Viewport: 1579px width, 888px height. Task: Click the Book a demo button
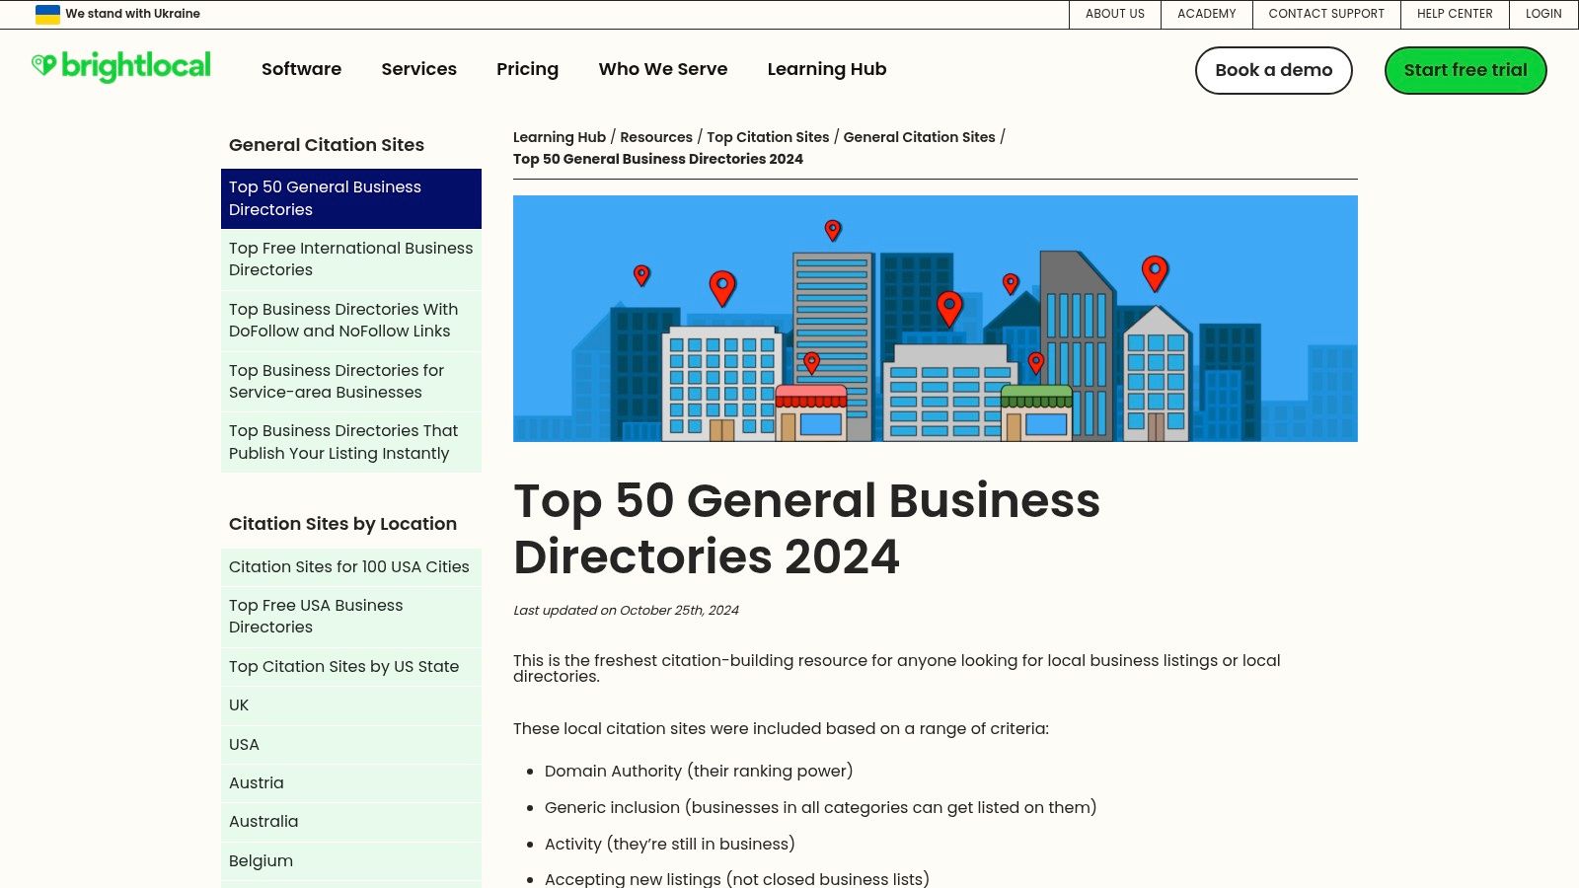(1274, 70)
